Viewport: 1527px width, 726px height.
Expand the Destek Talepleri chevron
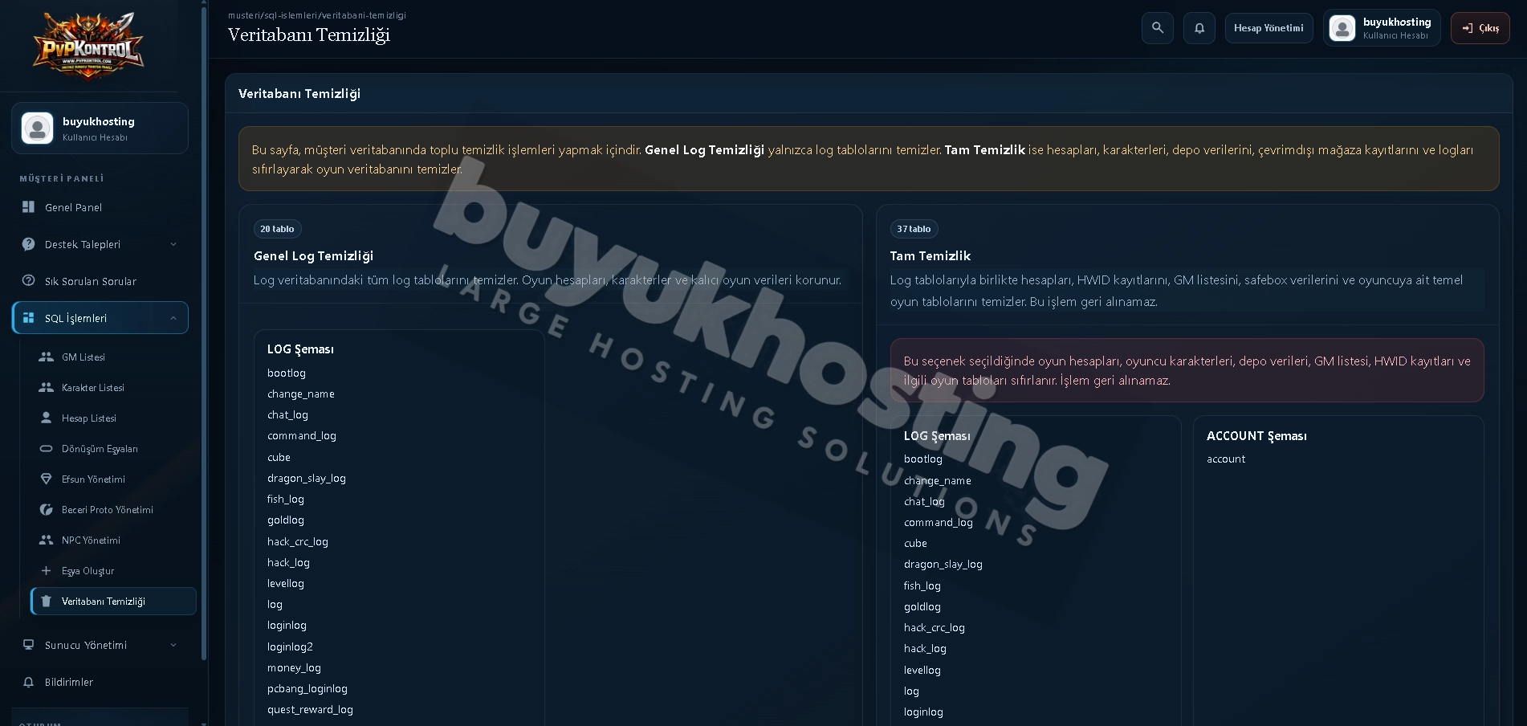[x=173, y=244]
